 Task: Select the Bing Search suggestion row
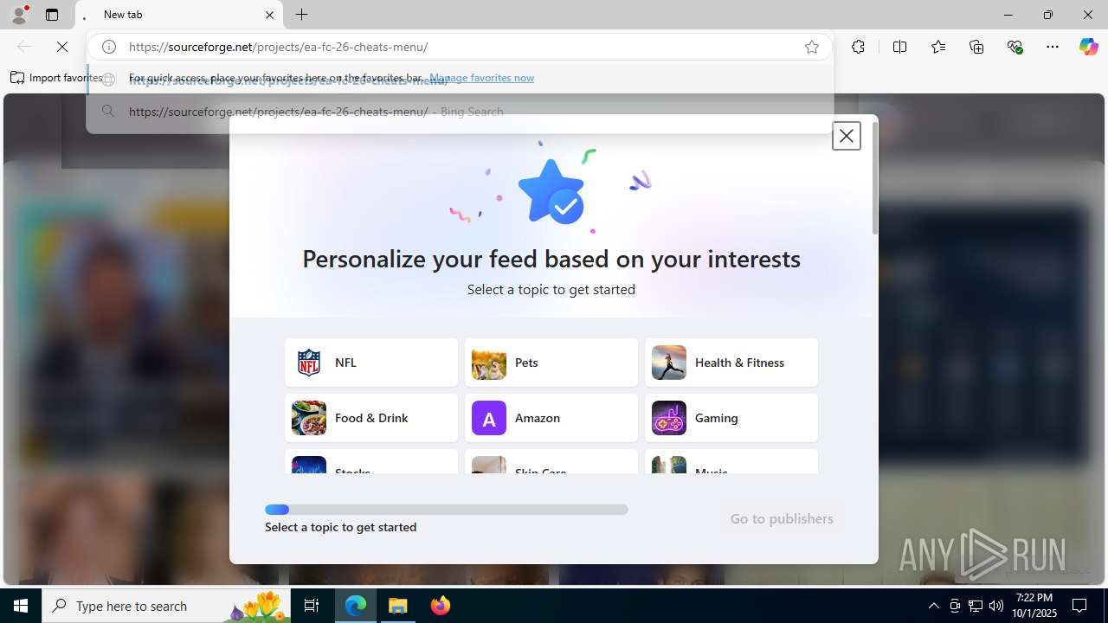coord(460,112)
